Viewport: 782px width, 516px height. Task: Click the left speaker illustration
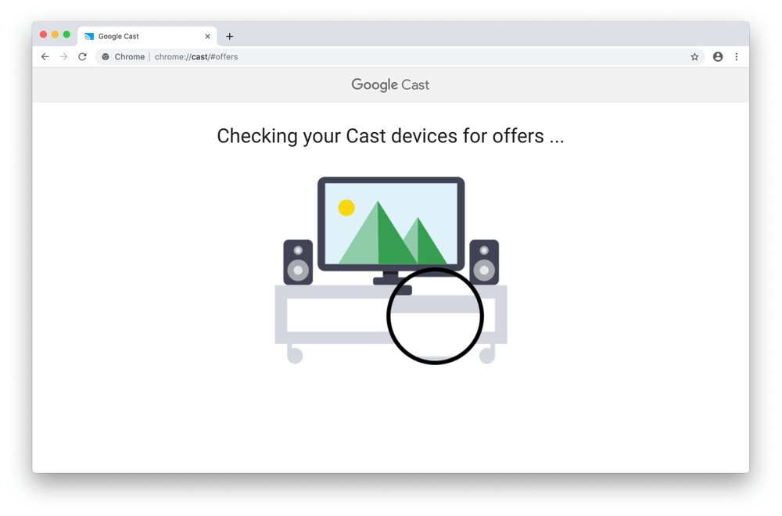[298, 262]
